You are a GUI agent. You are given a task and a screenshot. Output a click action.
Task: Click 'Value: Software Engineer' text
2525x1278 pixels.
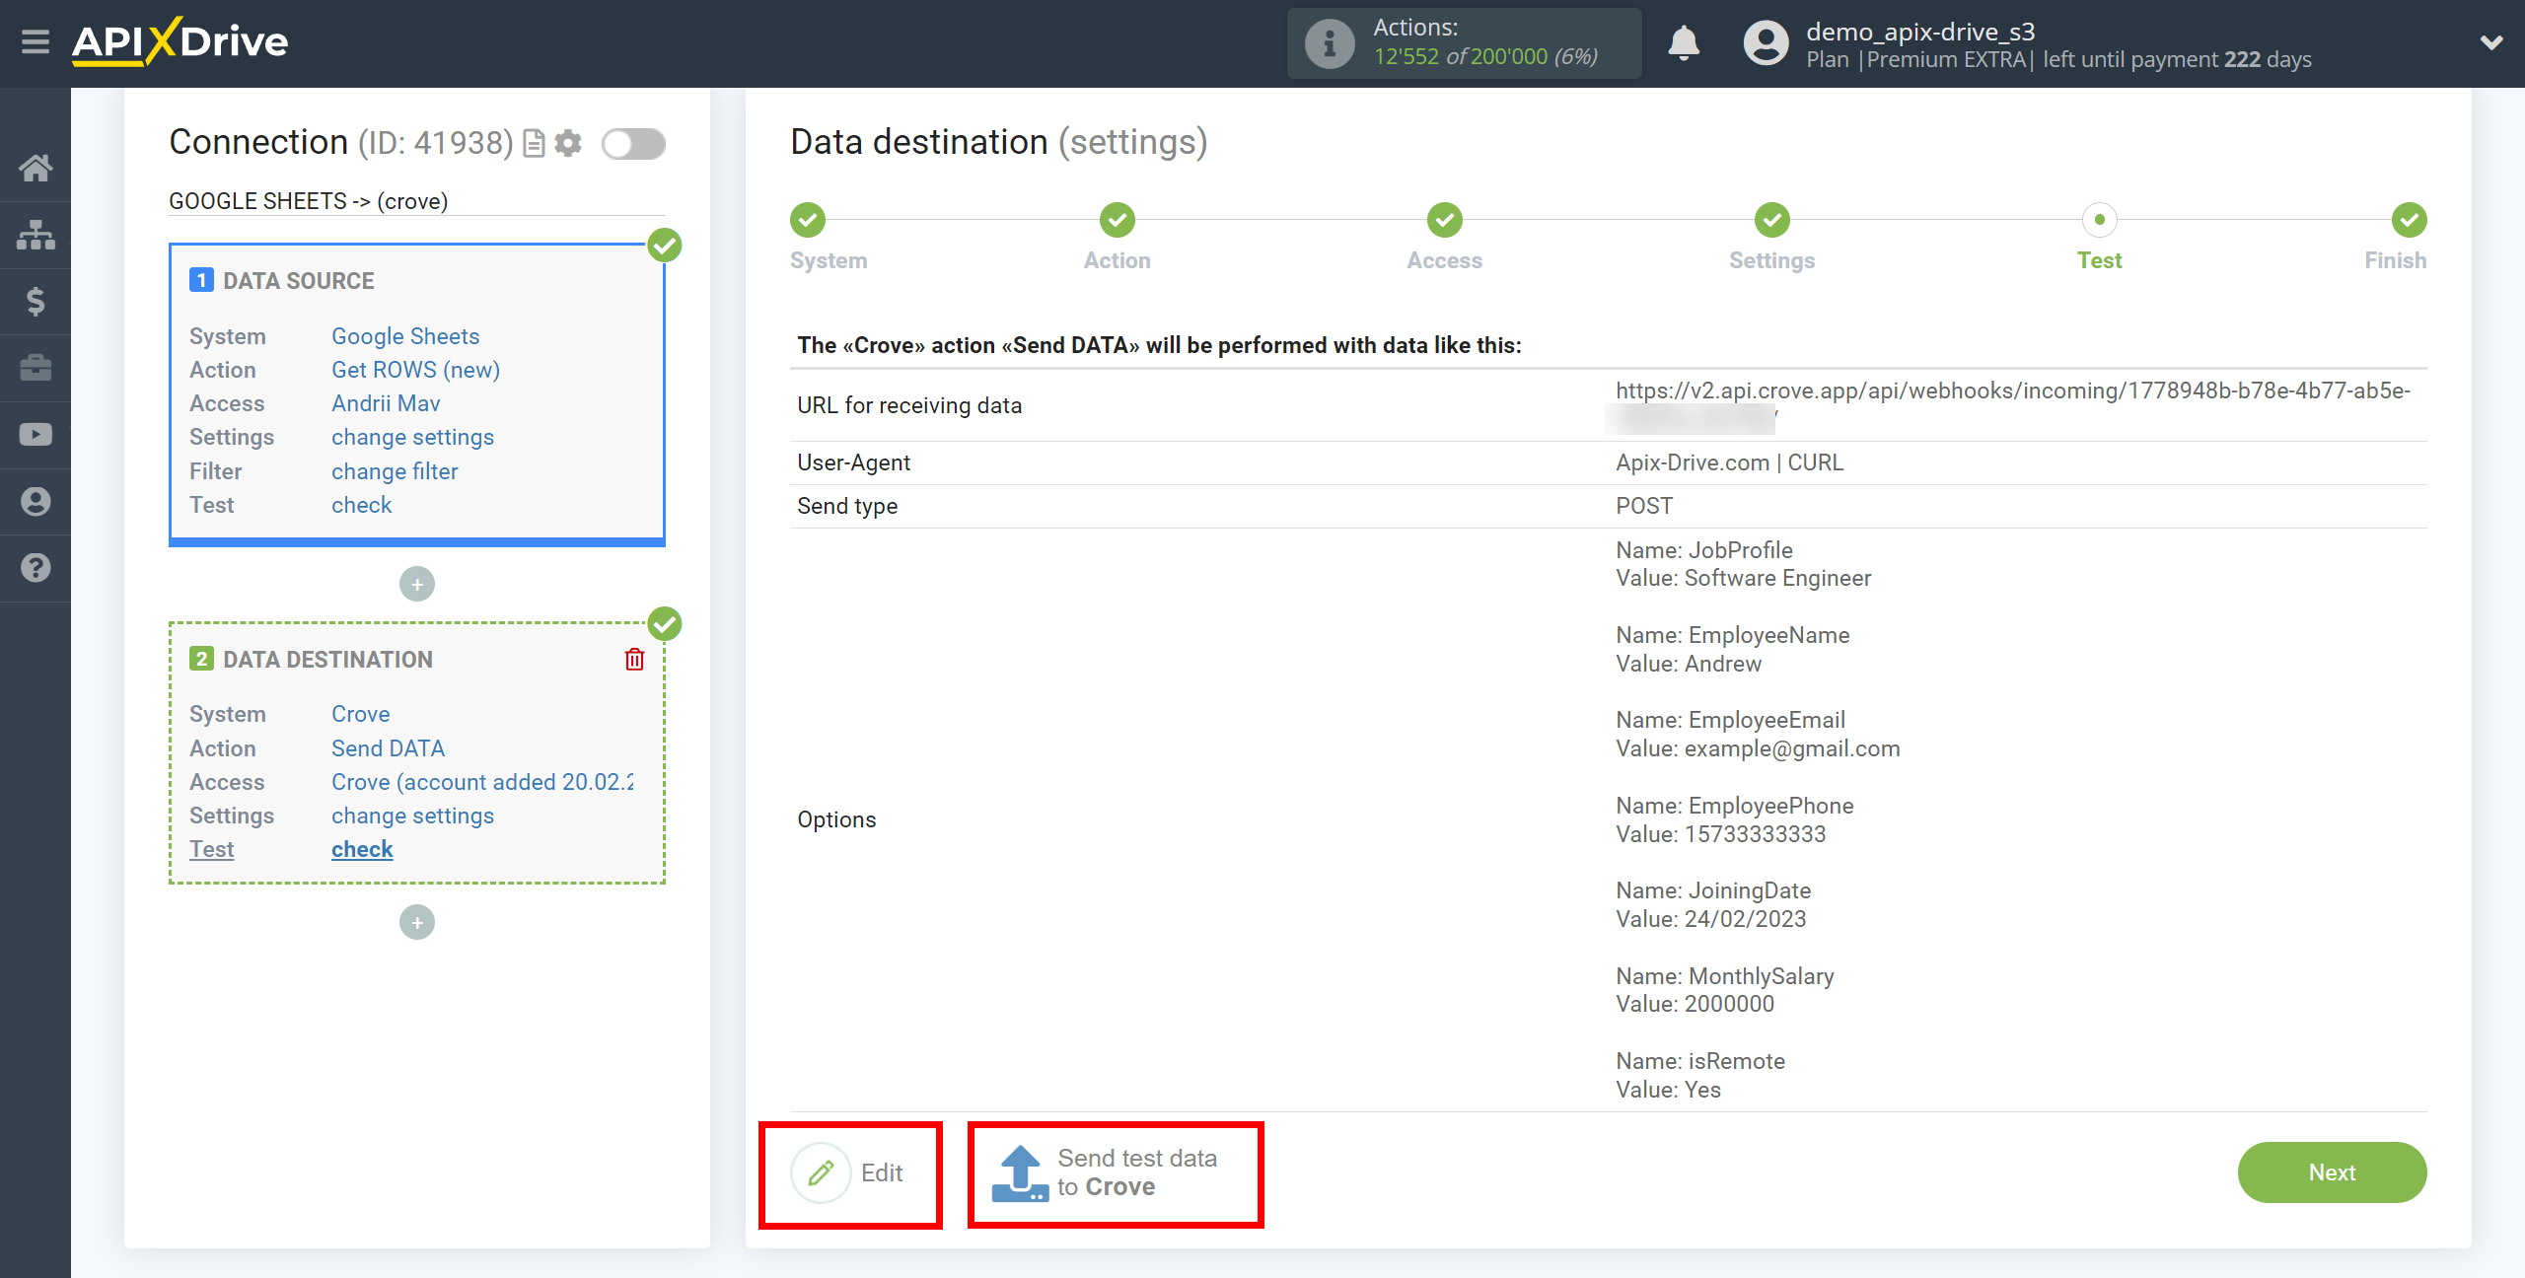pyautogui.click(x=1743, y=578)
